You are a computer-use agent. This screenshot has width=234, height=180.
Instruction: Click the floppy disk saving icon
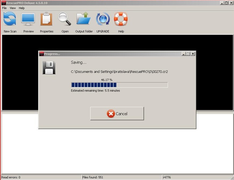click(49, 67)
